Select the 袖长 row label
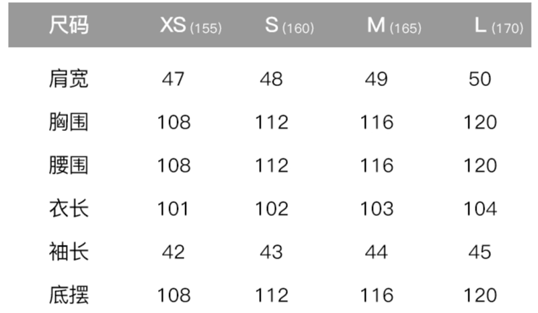Viewport: 538px width, 313px height. pyautogui.click(x=69, y=252)
